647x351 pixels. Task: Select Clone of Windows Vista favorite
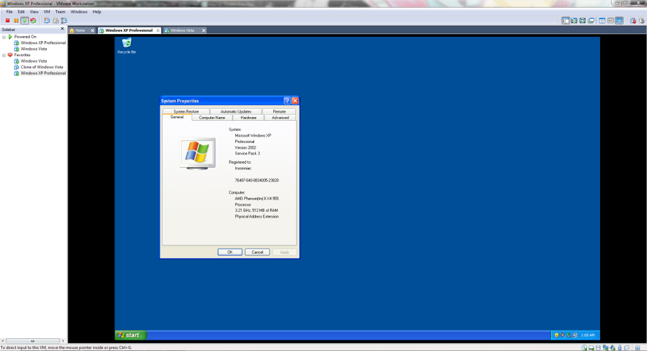[x=39, y=67]
